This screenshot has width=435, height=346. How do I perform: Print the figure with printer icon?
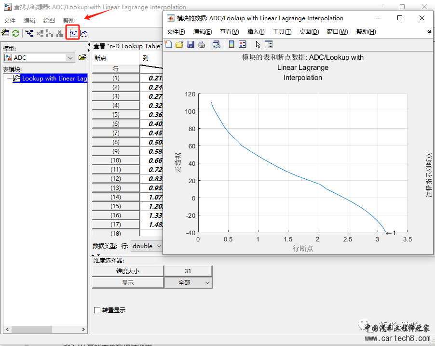(x=202, y=44)
